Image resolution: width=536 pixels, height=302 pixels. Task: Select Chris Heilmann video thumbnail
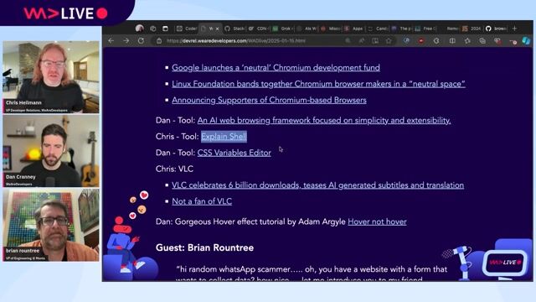51,77
